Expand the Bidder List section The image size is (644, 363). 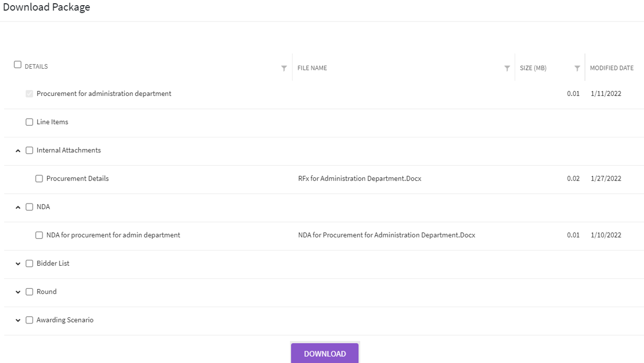click(18, 264)
